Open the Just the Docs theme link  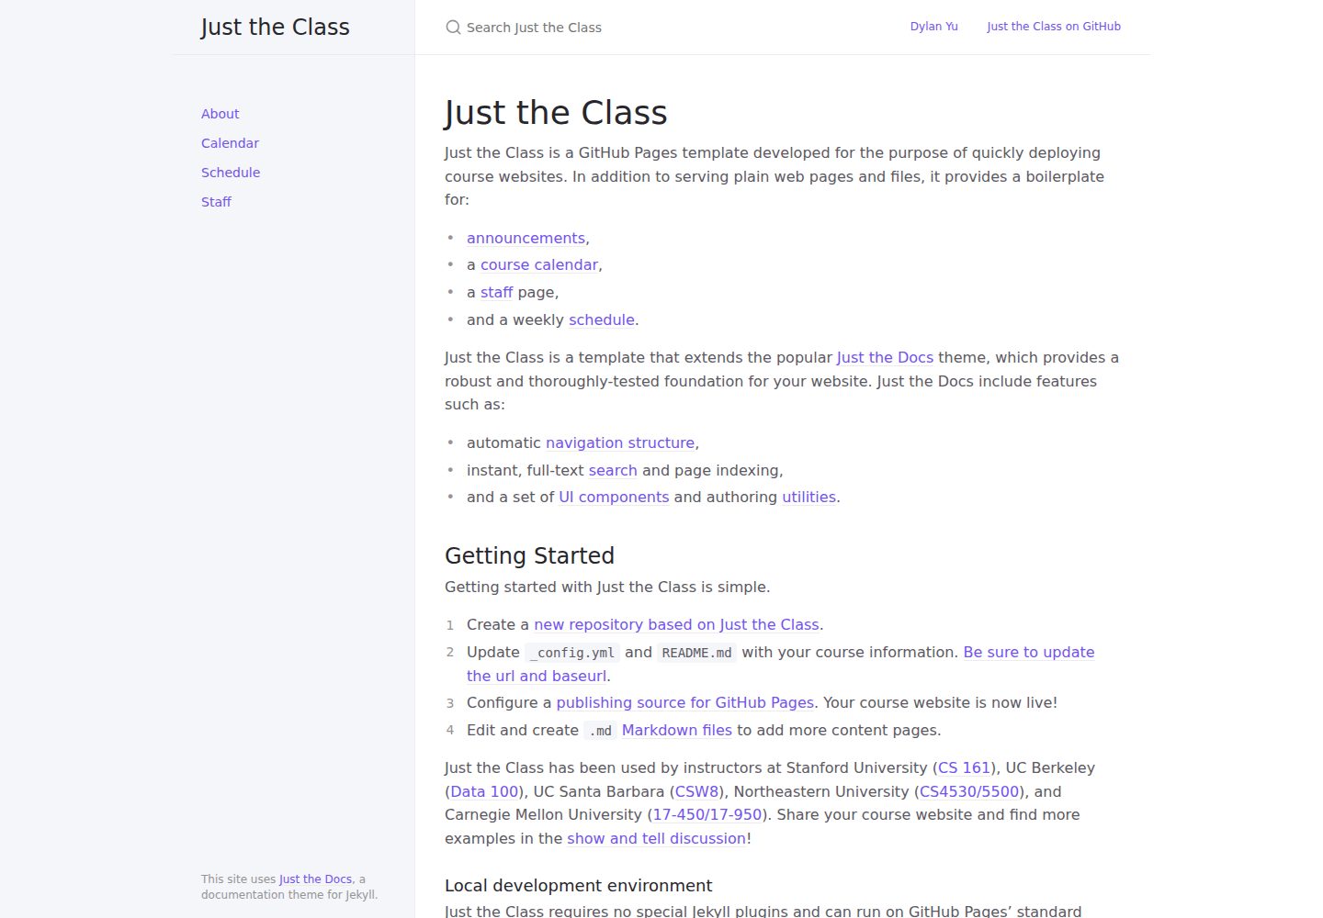pyautogui.click(x=885, y=357)
